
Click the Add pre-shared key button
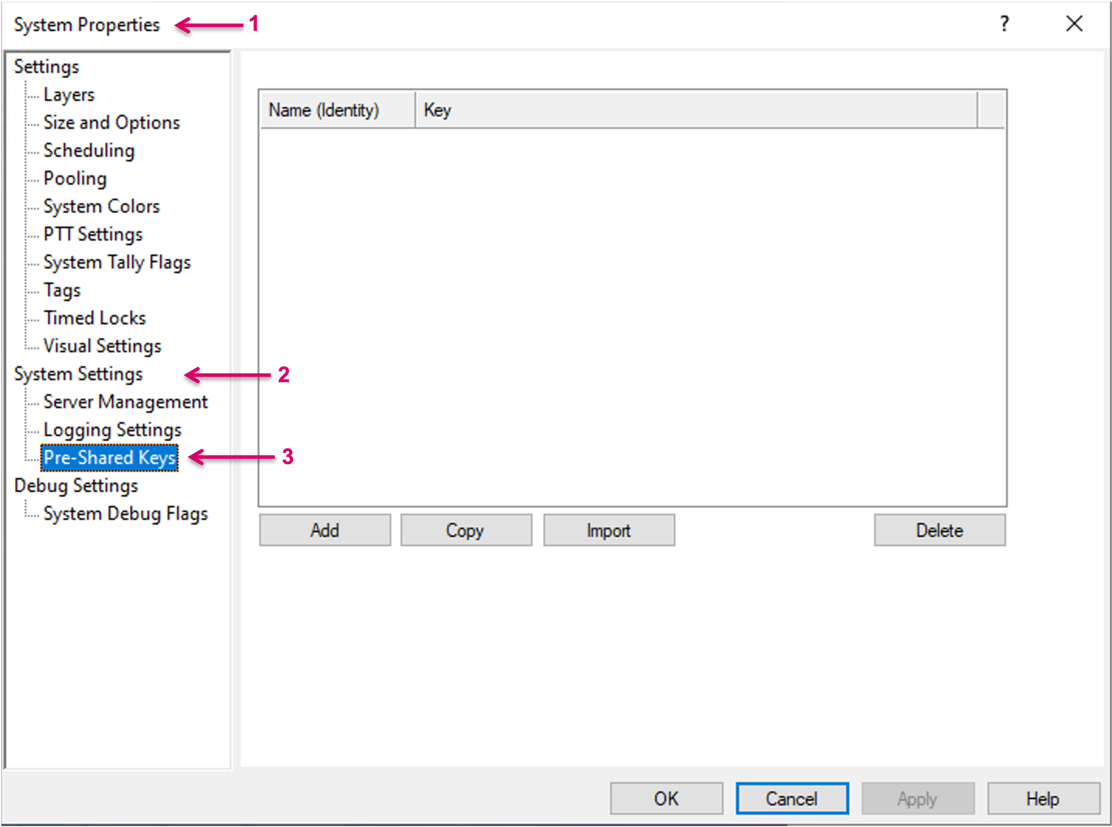coord(325,530)
